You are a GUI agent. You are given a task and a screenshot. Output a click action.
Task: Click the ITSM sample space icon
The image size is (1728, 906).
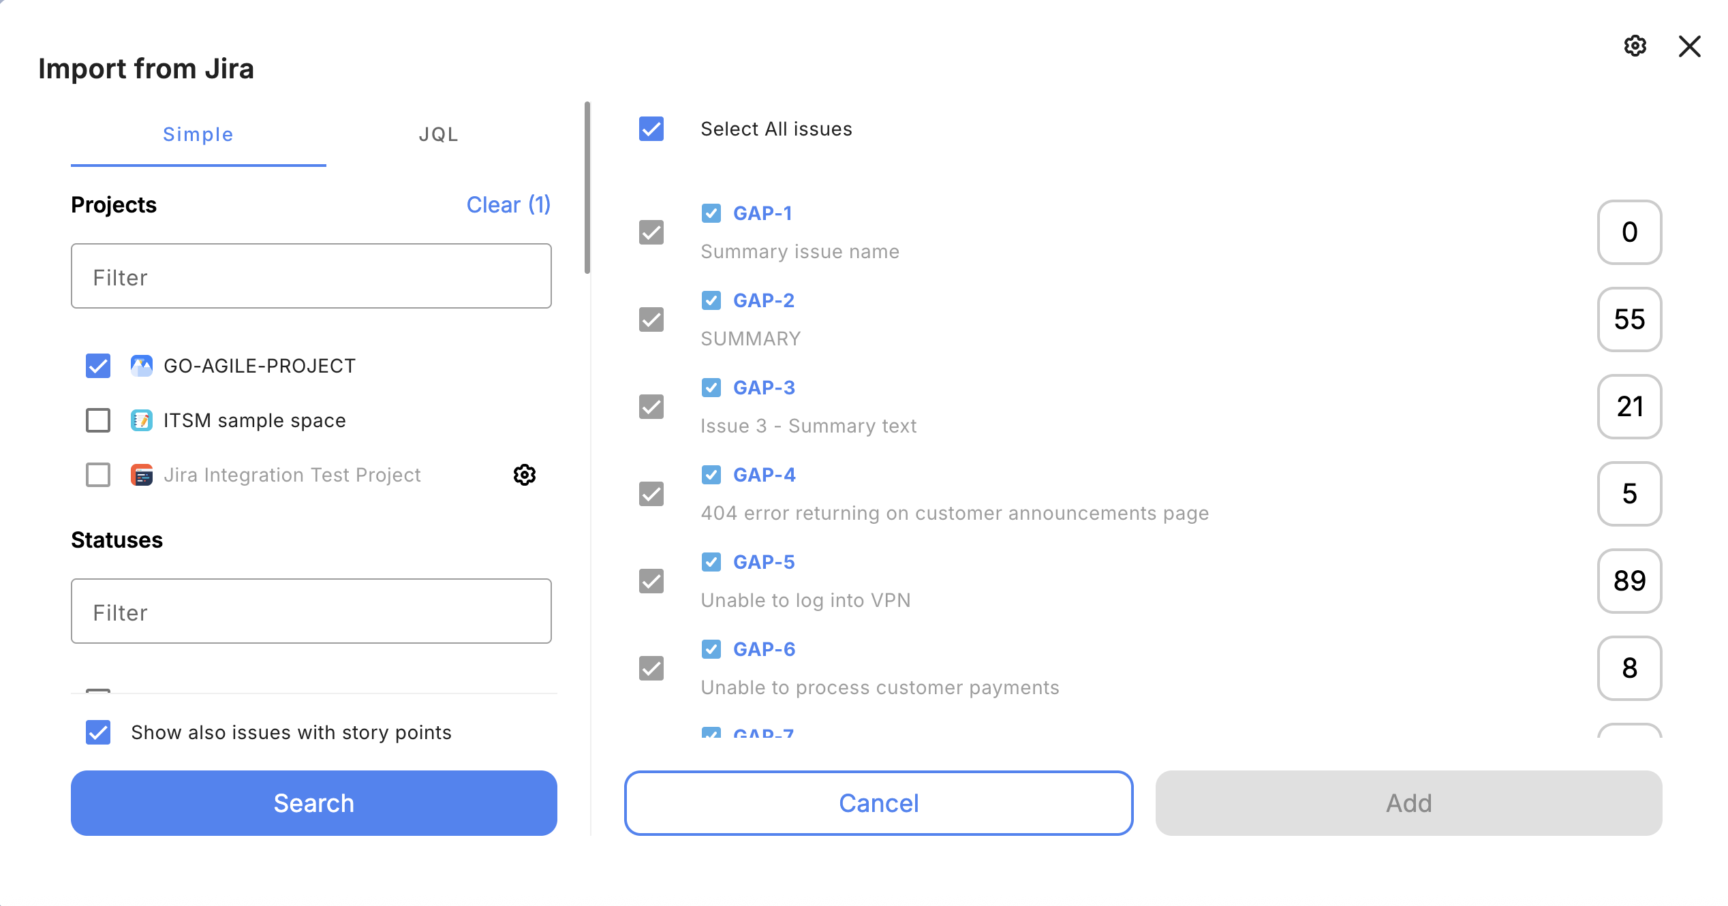[x=141, y=420]
